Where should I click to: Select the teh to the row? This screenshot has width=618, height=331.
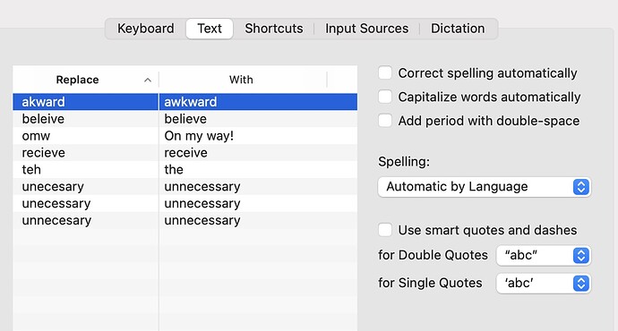click(x=185, y=170)
